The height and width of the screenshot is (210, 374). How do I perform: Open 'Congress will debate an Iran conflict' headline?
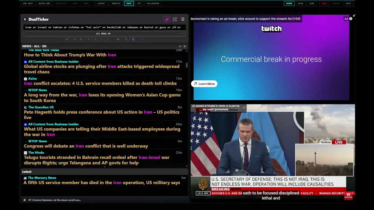pos(86,146)
